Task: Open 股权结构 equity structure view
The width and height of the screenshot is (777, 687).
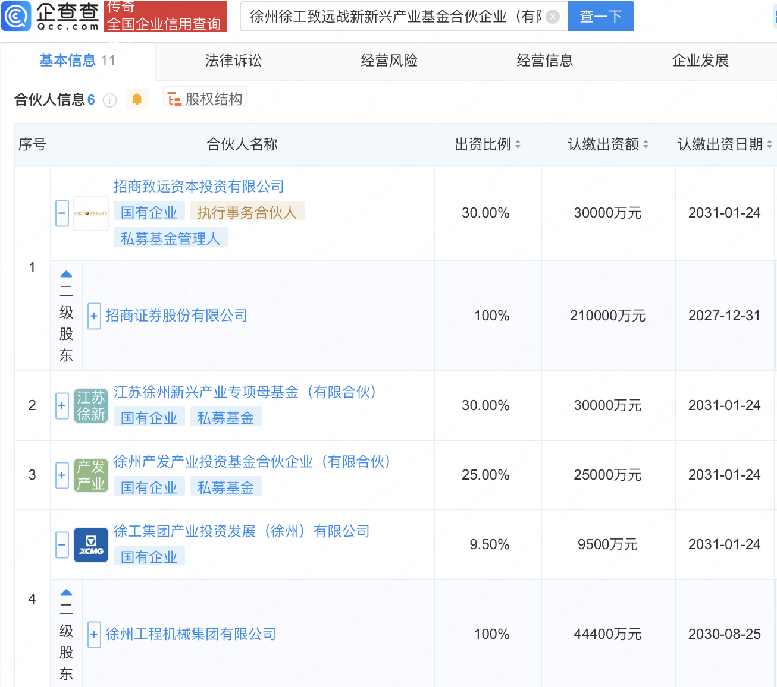Action: 205,99
